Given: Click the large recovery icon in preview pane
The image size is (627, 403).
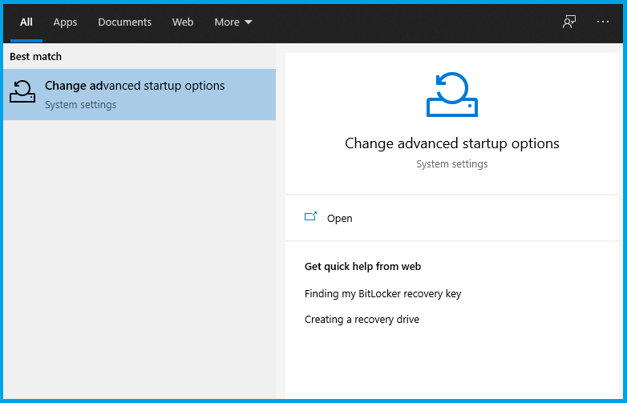Looking at the screenshot, I should [x=451, y=95].
